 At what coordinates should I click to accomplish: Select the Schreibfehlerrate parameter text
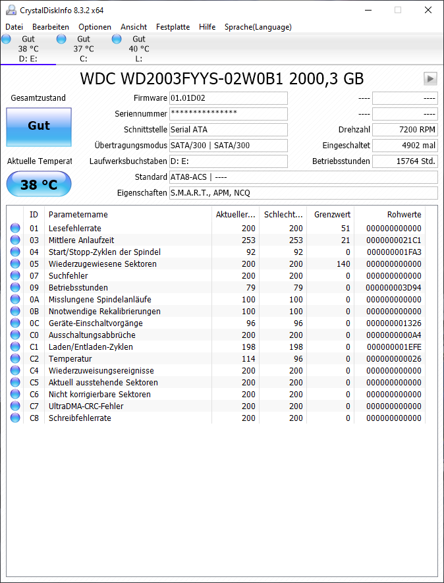80,418
